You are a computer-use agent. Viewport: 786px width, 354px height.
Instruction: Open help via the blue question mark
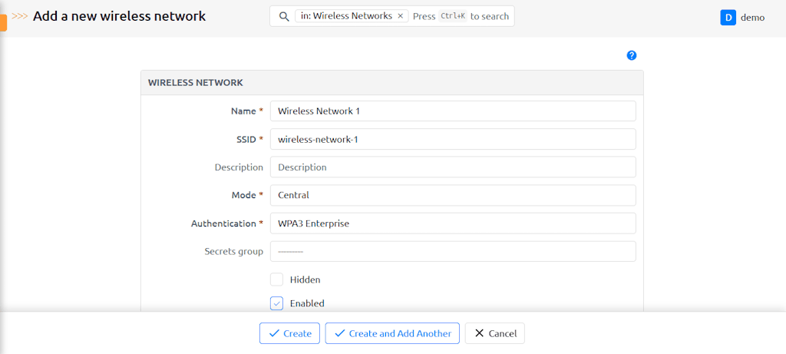632,55
